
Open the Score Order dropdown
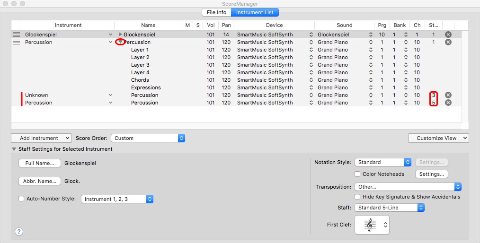tap(148, 138)
